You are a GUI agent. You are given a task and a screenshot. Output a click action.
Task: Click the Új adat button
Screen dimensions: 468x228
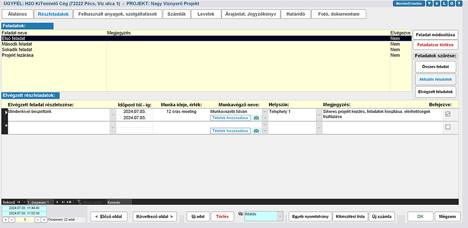click(x=198, y=216)
